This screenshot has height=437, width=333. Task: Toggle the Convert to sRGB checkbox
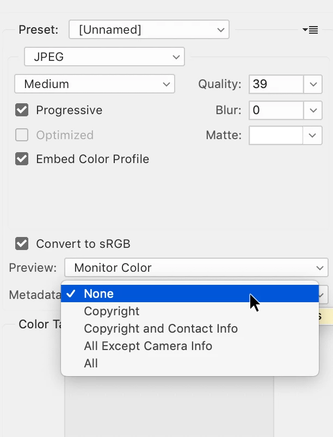point(22,244)
